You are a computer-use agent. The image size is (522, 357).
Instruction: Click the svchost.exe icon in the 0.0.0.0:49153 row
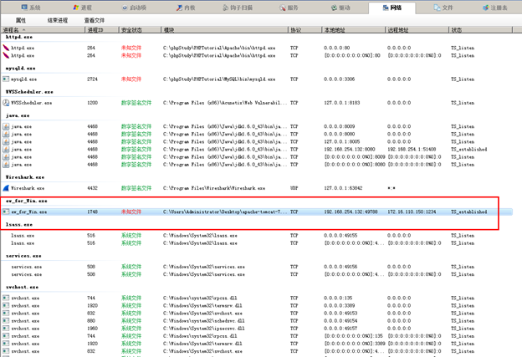[6, 313]
